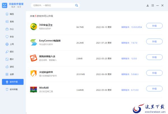This screenshot has width=168, height=114.
Task: Upgrade WinRAR with 升级 button
Action: pos(154,89)
